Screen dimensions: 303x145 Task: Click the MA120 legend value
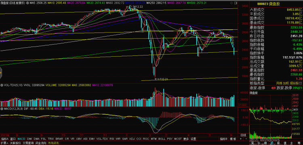pos(135,3)
